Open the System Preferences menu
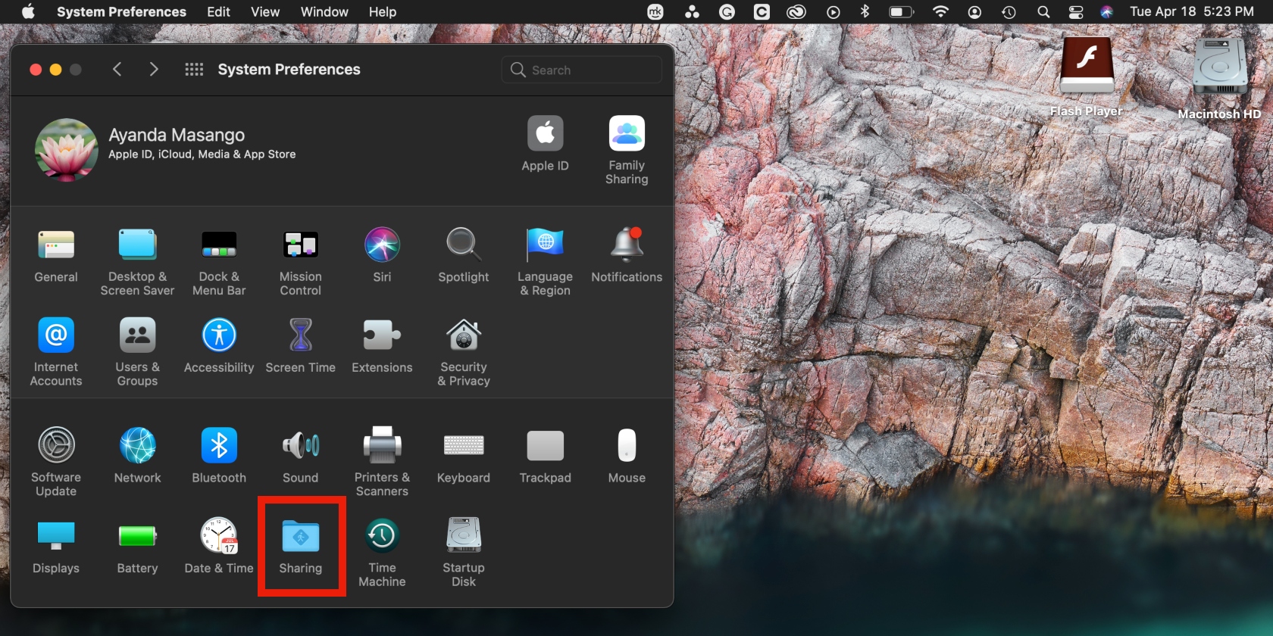1273x636 pixels. (x=121, y=12)
